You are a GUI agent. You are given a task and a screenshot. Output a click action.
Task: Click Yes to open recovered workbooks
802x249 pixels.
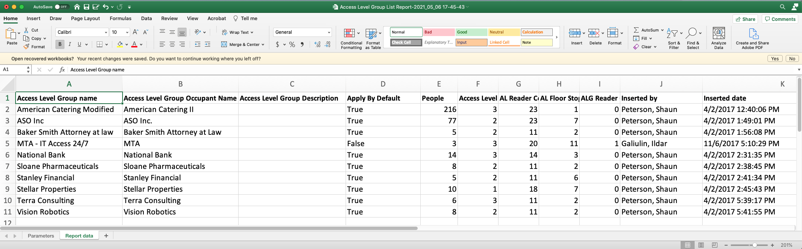[x=775, y=58]
